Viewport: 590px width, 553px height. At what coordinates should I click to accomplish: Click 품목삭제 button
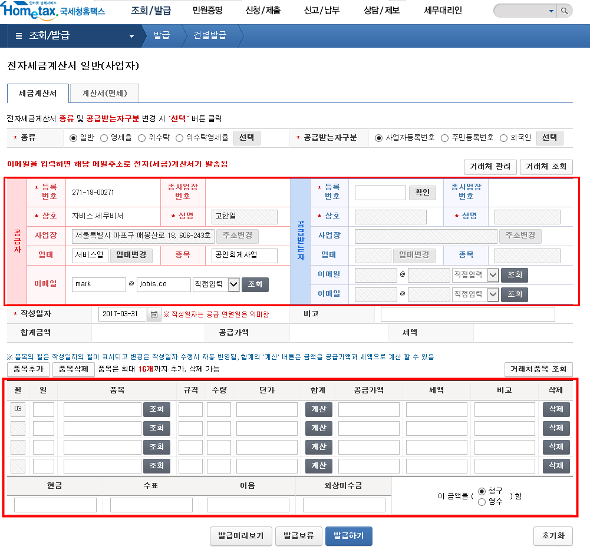tap(73, 369)
